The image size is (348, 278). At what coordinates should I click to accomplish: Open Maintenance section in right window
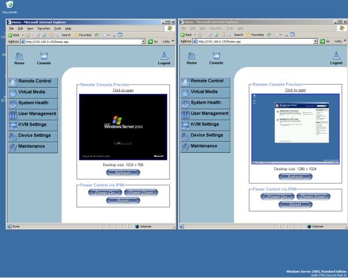coord(205,147)
